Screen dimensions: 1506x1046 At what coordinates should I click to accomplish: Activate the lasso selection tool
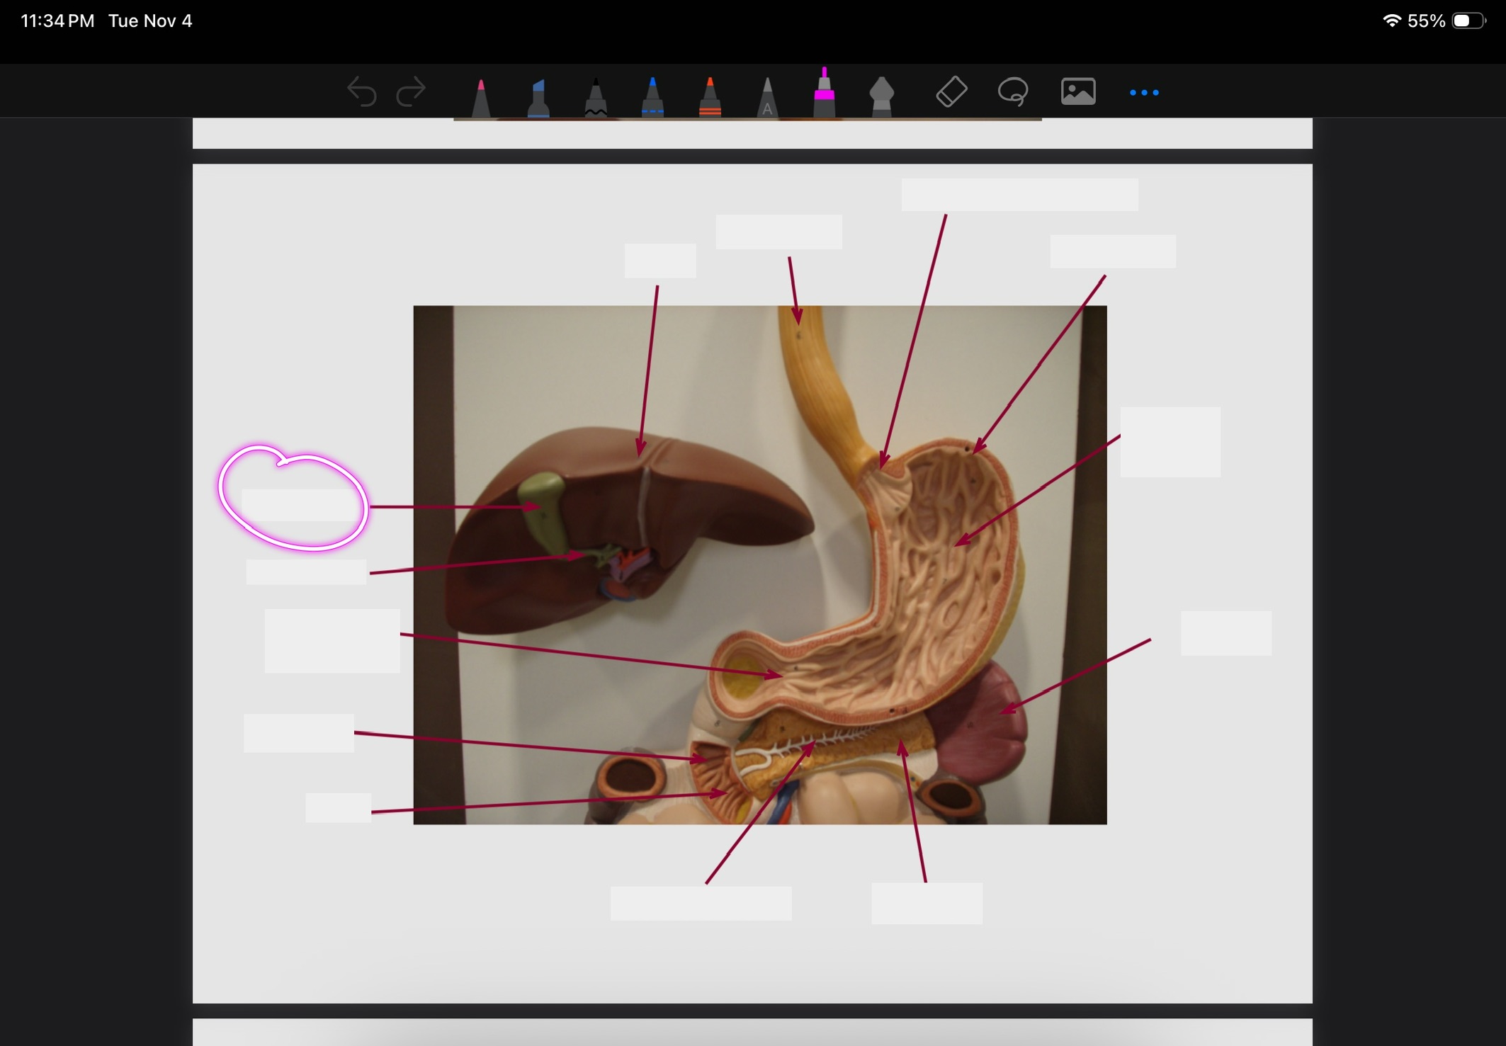(x=1013, y=92)
